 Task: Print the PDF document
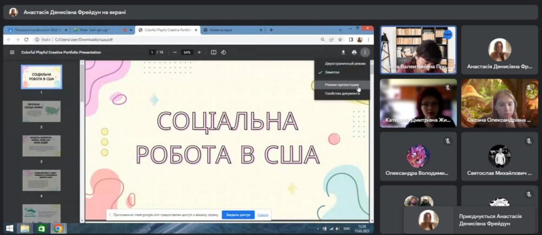(x=354, y=52)
